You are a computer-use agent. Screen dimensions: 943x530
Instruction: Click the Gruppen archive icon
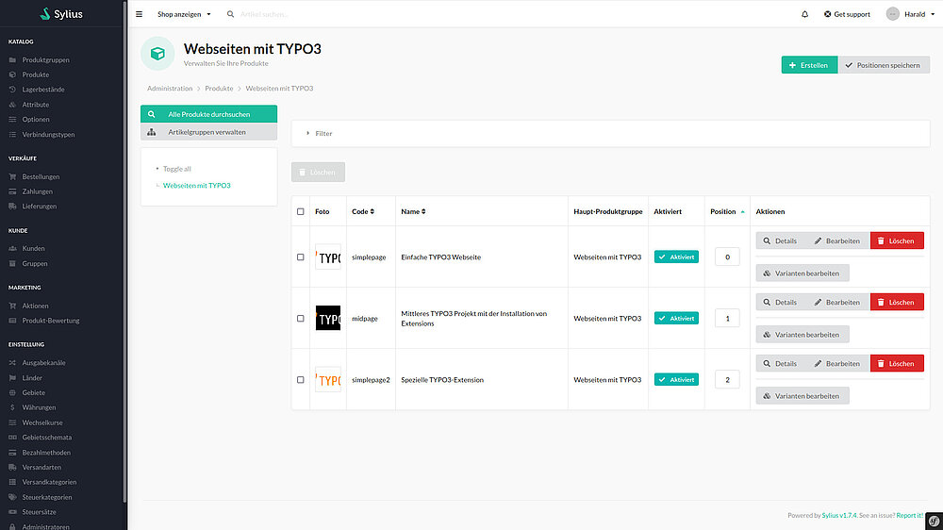coord(12,263)
